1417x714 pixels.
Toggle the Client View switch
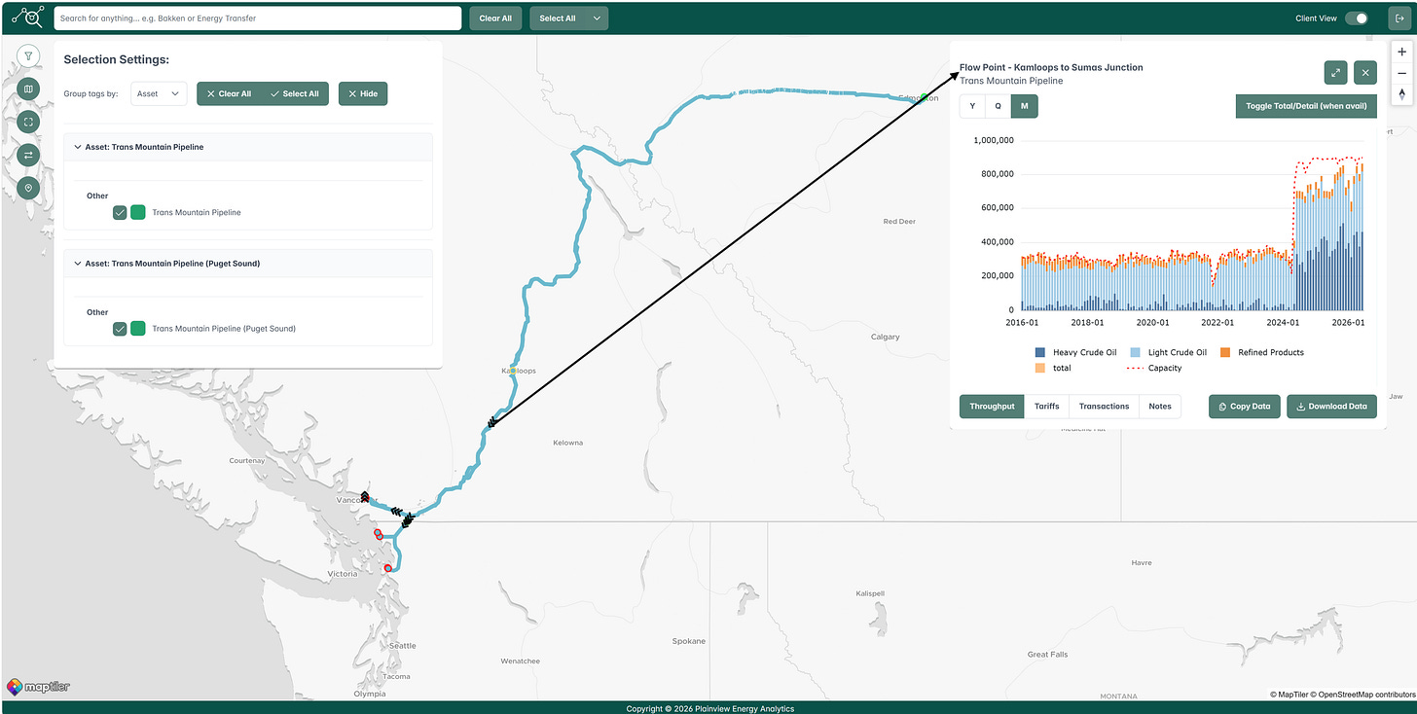pos(1357,18)
